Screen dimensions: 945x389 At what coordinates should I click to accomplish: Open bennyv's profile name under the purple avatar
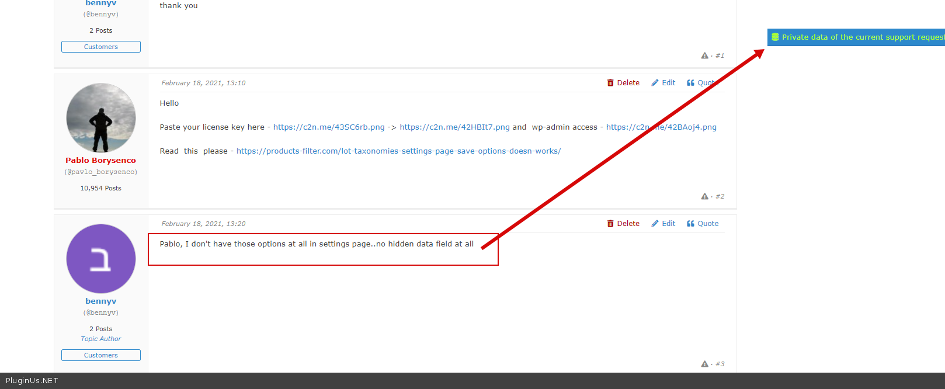tap(100, 301)
